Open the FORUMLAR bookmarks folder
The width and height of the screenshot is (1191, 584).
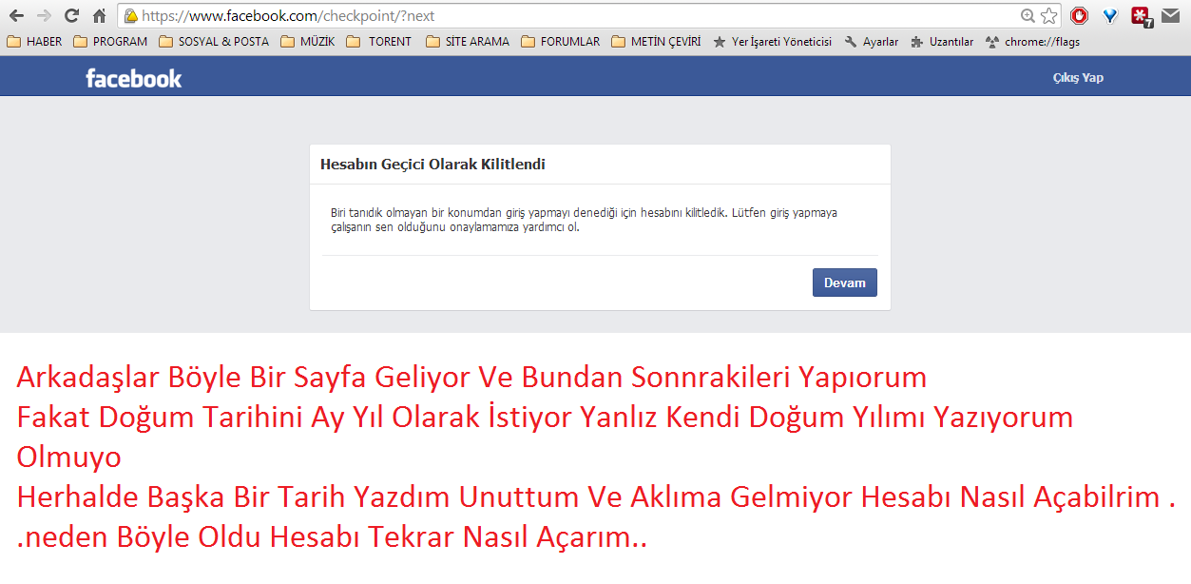[560, 42]
